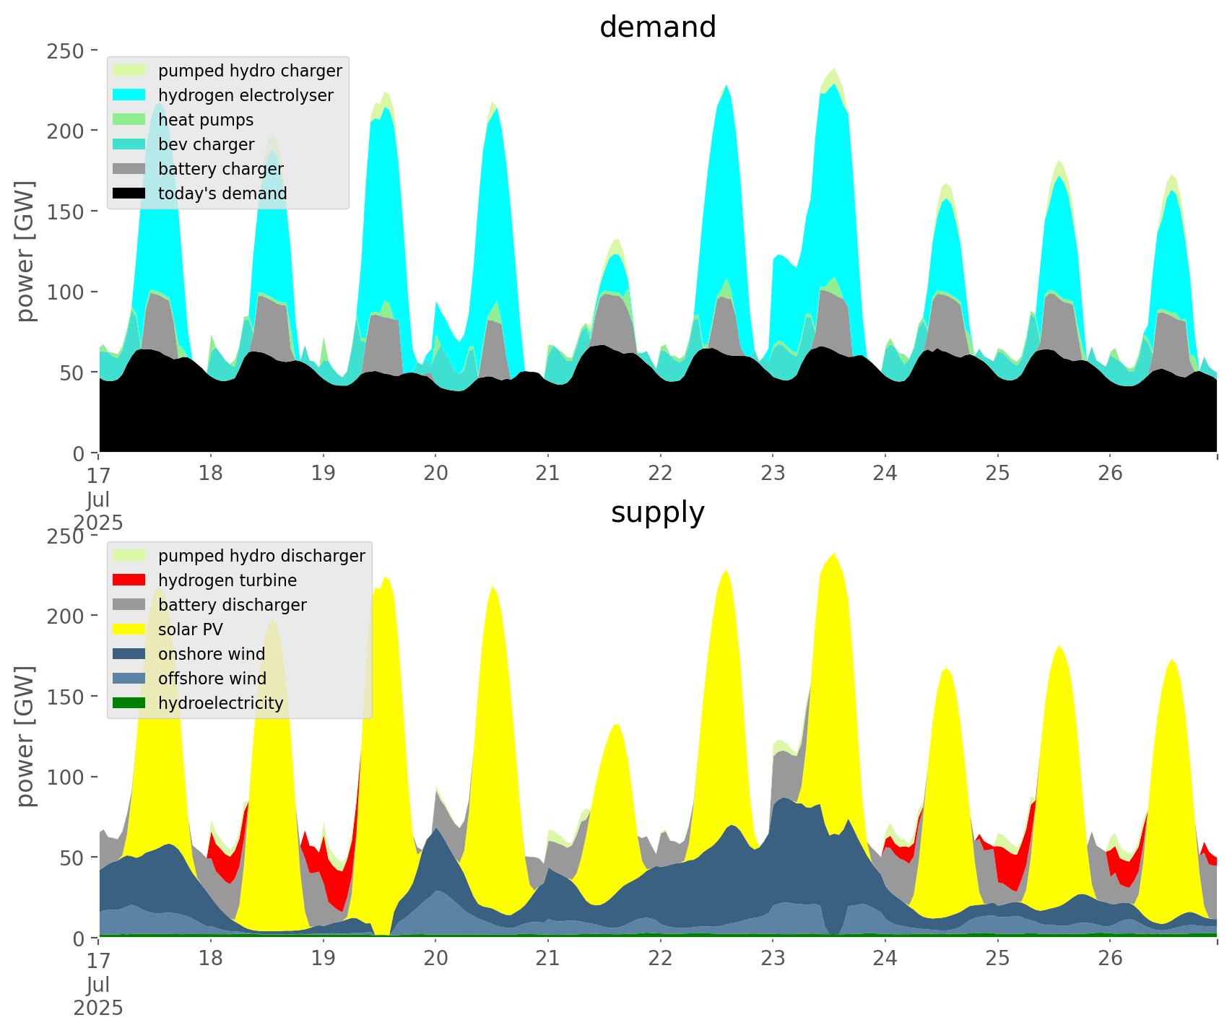1232x1033 pixels.
Task: Click the onshore wind legend swatch
Action: [x=130, y=654]
